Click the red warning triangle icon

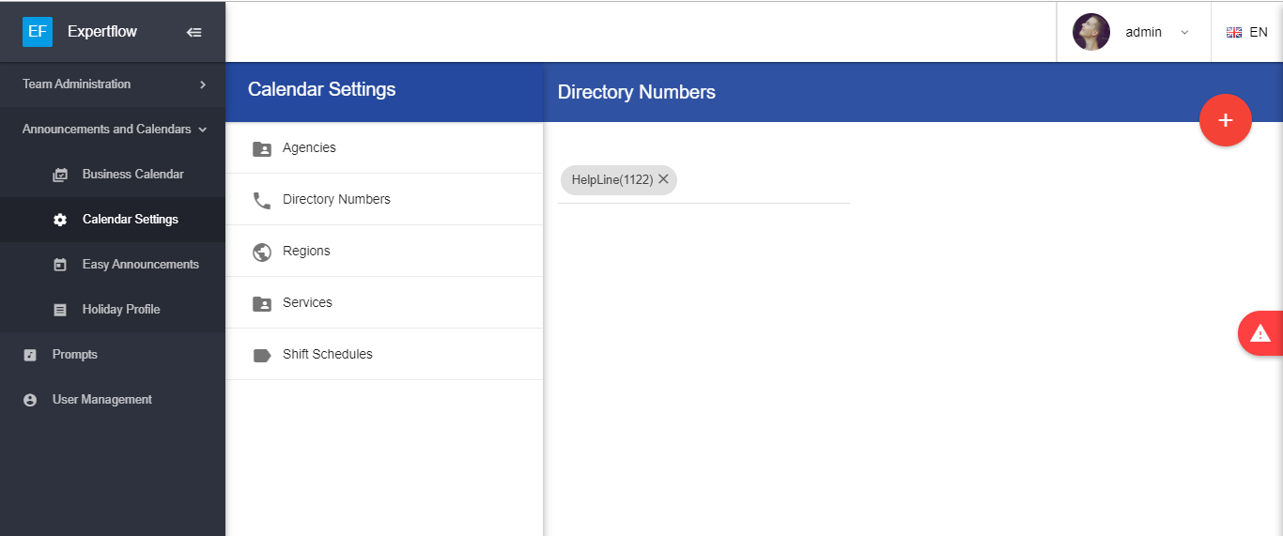pos(1260,333)
